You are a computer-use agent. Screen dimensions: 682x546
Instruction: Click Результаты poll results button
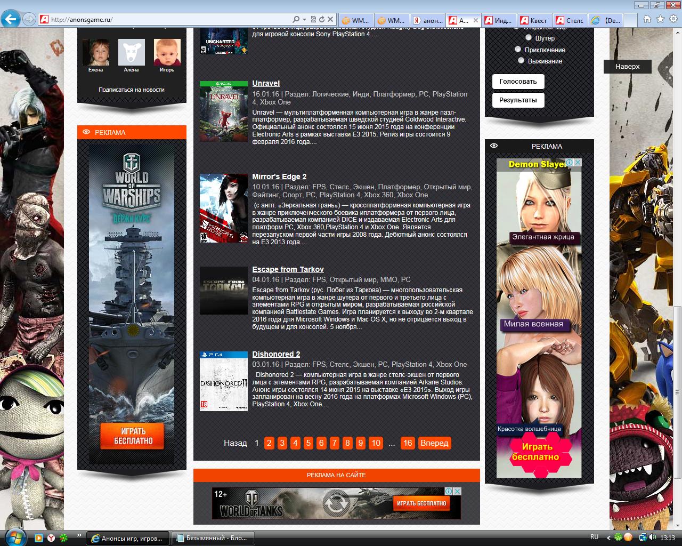pyautogui.click(x=518, y=100)
